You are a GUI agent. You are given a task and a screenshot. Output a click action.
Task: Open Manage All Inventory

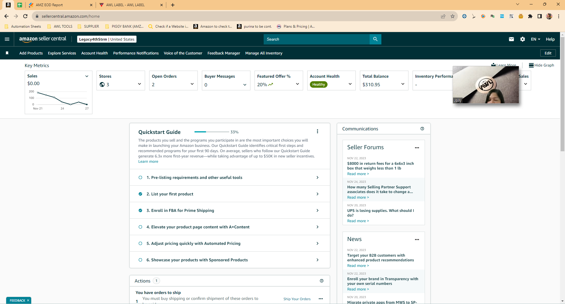coord(264,53)
